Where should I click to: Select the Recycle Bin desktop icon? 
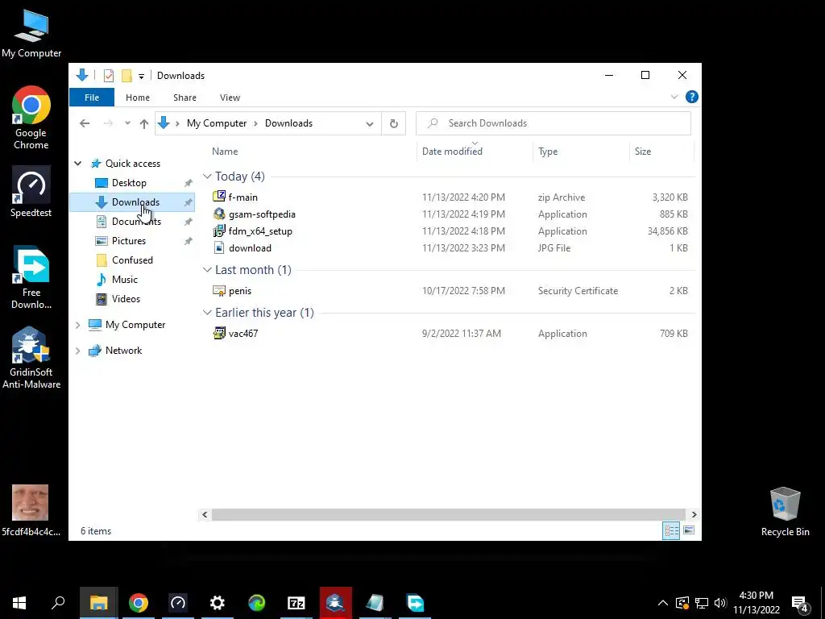pos(785,512)
